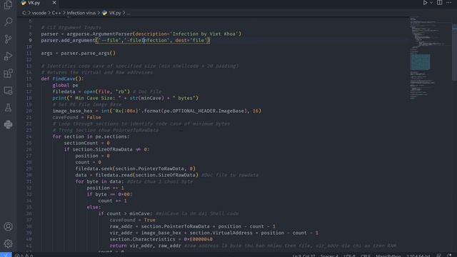Expand the breadcrumb symbol ellipsis
The height and width of the screenshot is (257, 457).
pyautogui.click(x=129, y=13)
